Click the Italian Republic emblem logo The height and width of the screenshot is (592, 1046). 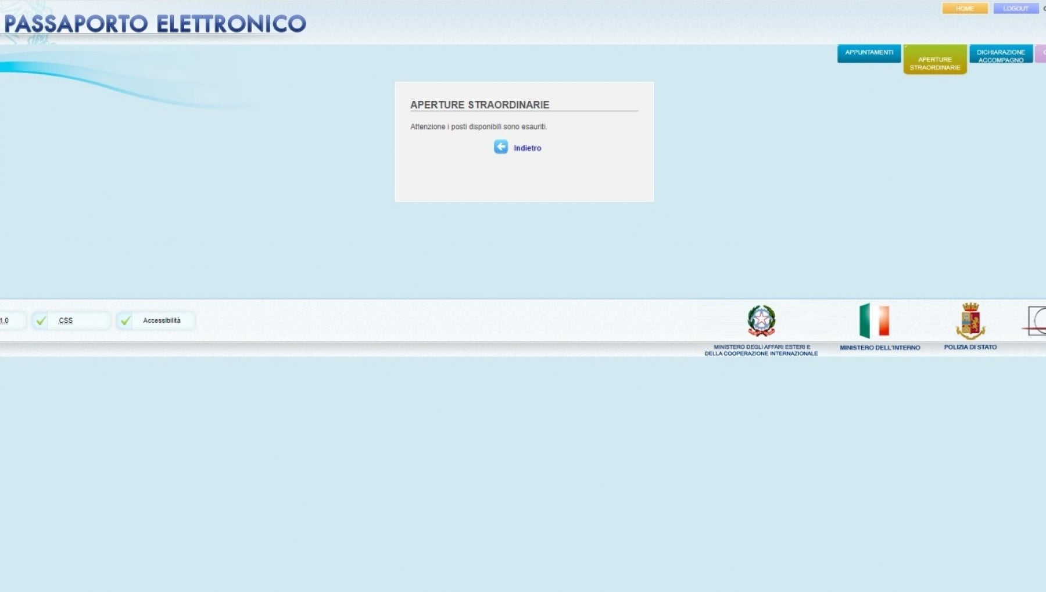coord(761,320)
